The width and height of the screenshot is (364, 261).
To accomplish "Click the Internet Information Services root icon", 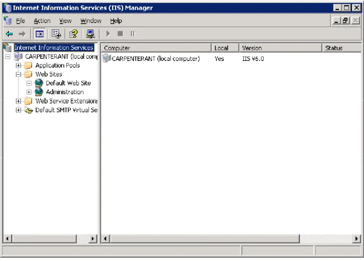I will pos(8,48).
